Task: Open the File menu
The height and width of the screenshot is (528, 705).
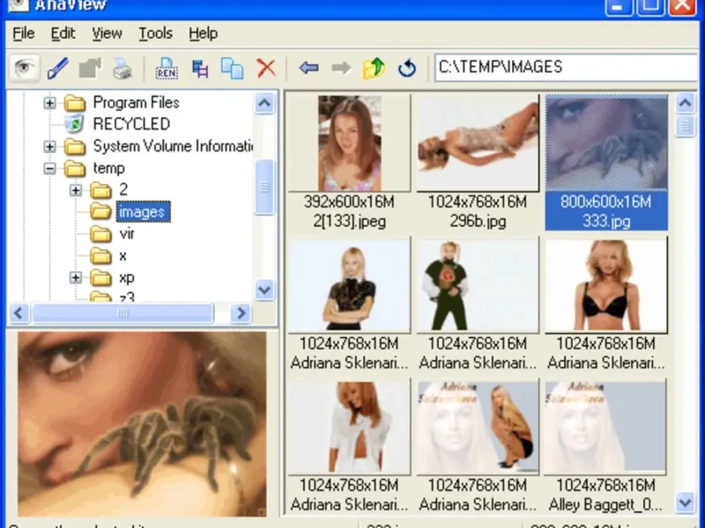Action: tap(24, 33)
